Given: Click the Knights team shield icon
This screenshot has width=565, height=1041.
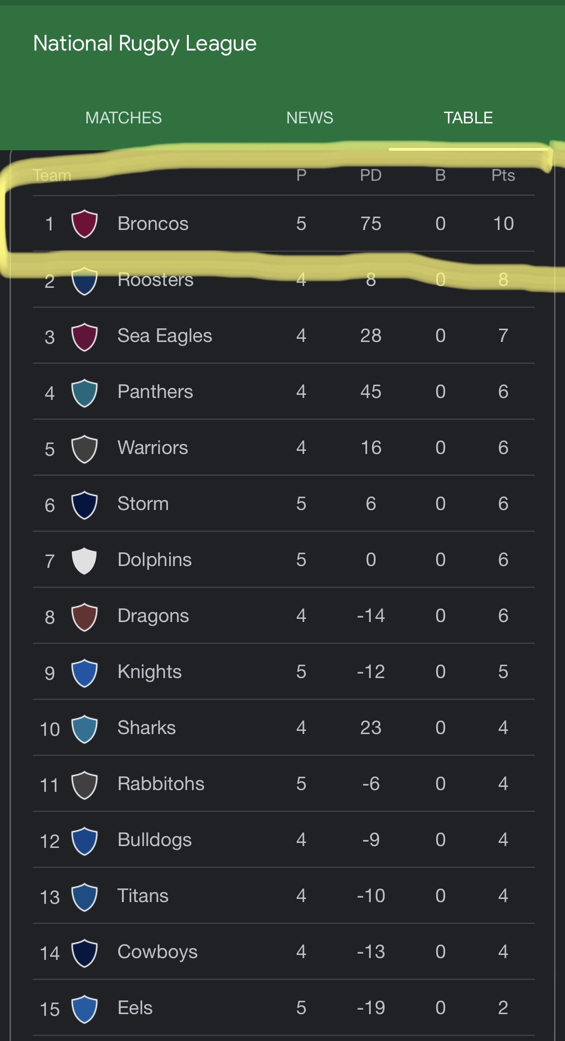Looking at the screenshot, I should 84,673.
